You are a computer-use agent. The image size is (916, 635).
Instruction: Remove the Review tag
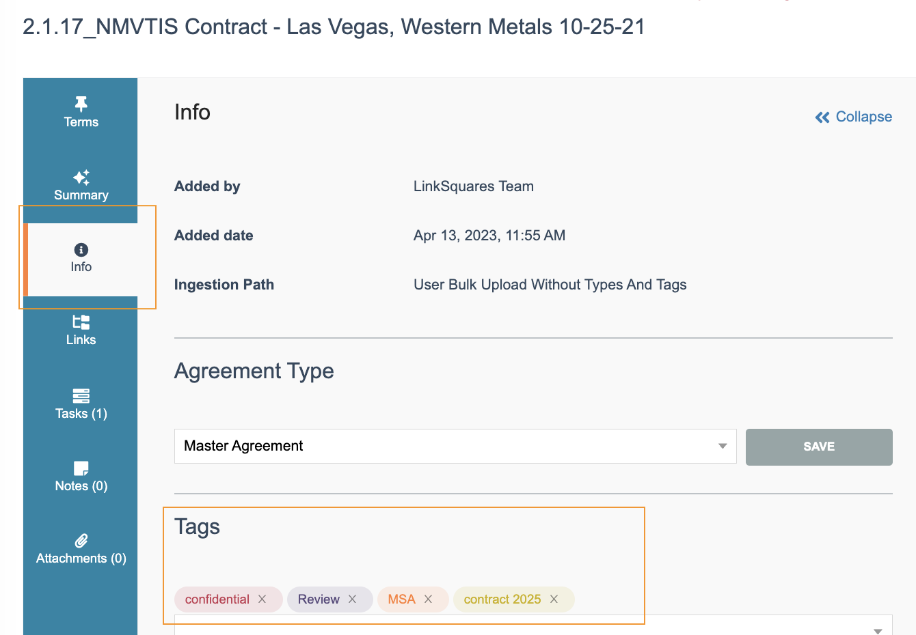click(352, 599)
